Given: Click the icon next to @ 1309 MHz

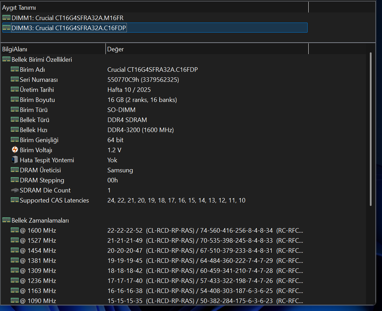Looking at the screenshot, I should click(x=15, y=270).
